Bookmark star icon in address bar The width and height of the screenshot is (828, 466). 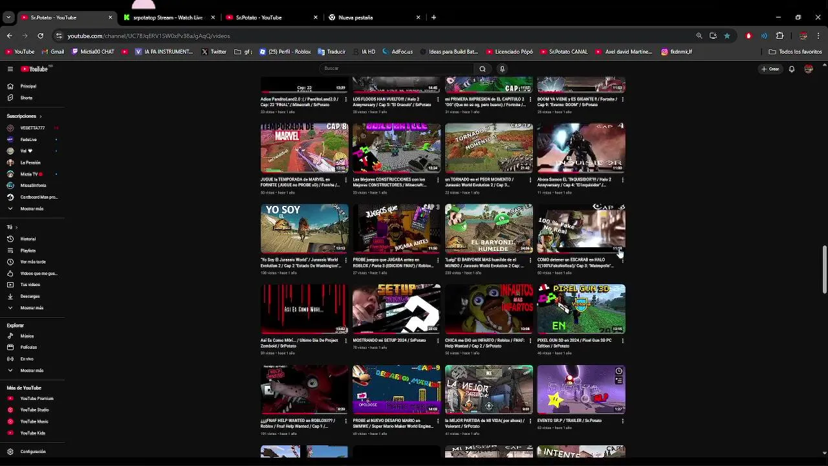coord(727,36)
